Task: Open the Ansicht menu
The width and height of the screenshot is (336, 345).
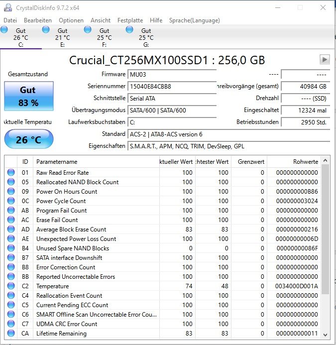Action: (x=101, y=20)
